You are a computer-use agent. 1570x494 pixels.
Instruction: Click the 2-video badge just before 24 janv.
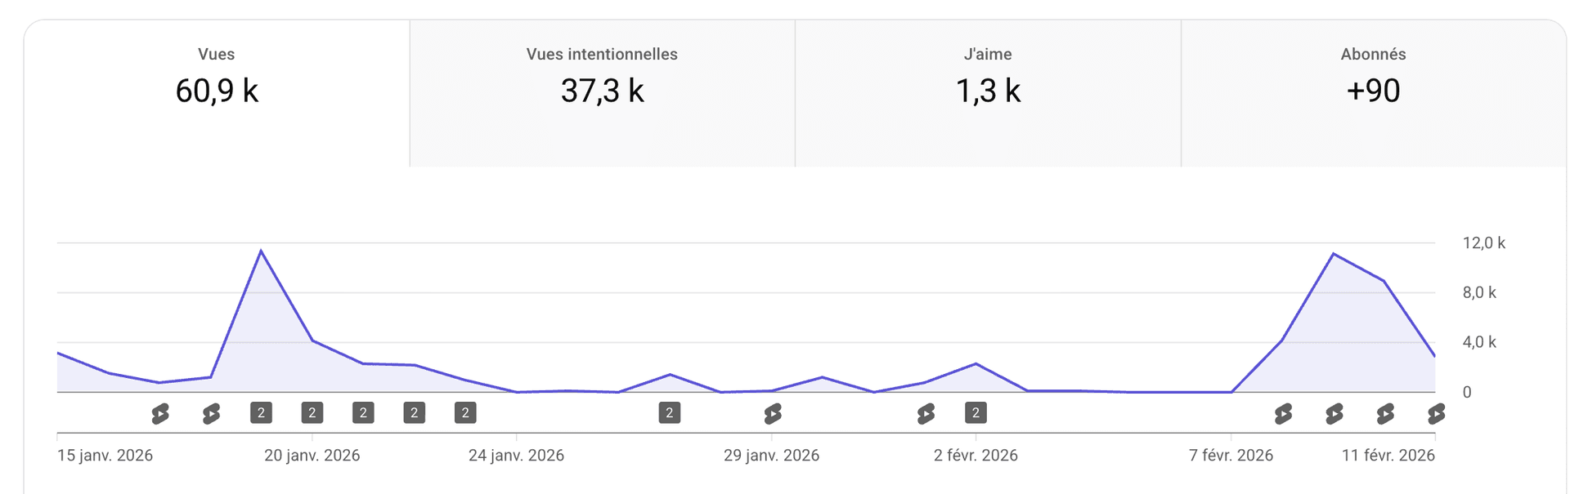tap(465, 413)
